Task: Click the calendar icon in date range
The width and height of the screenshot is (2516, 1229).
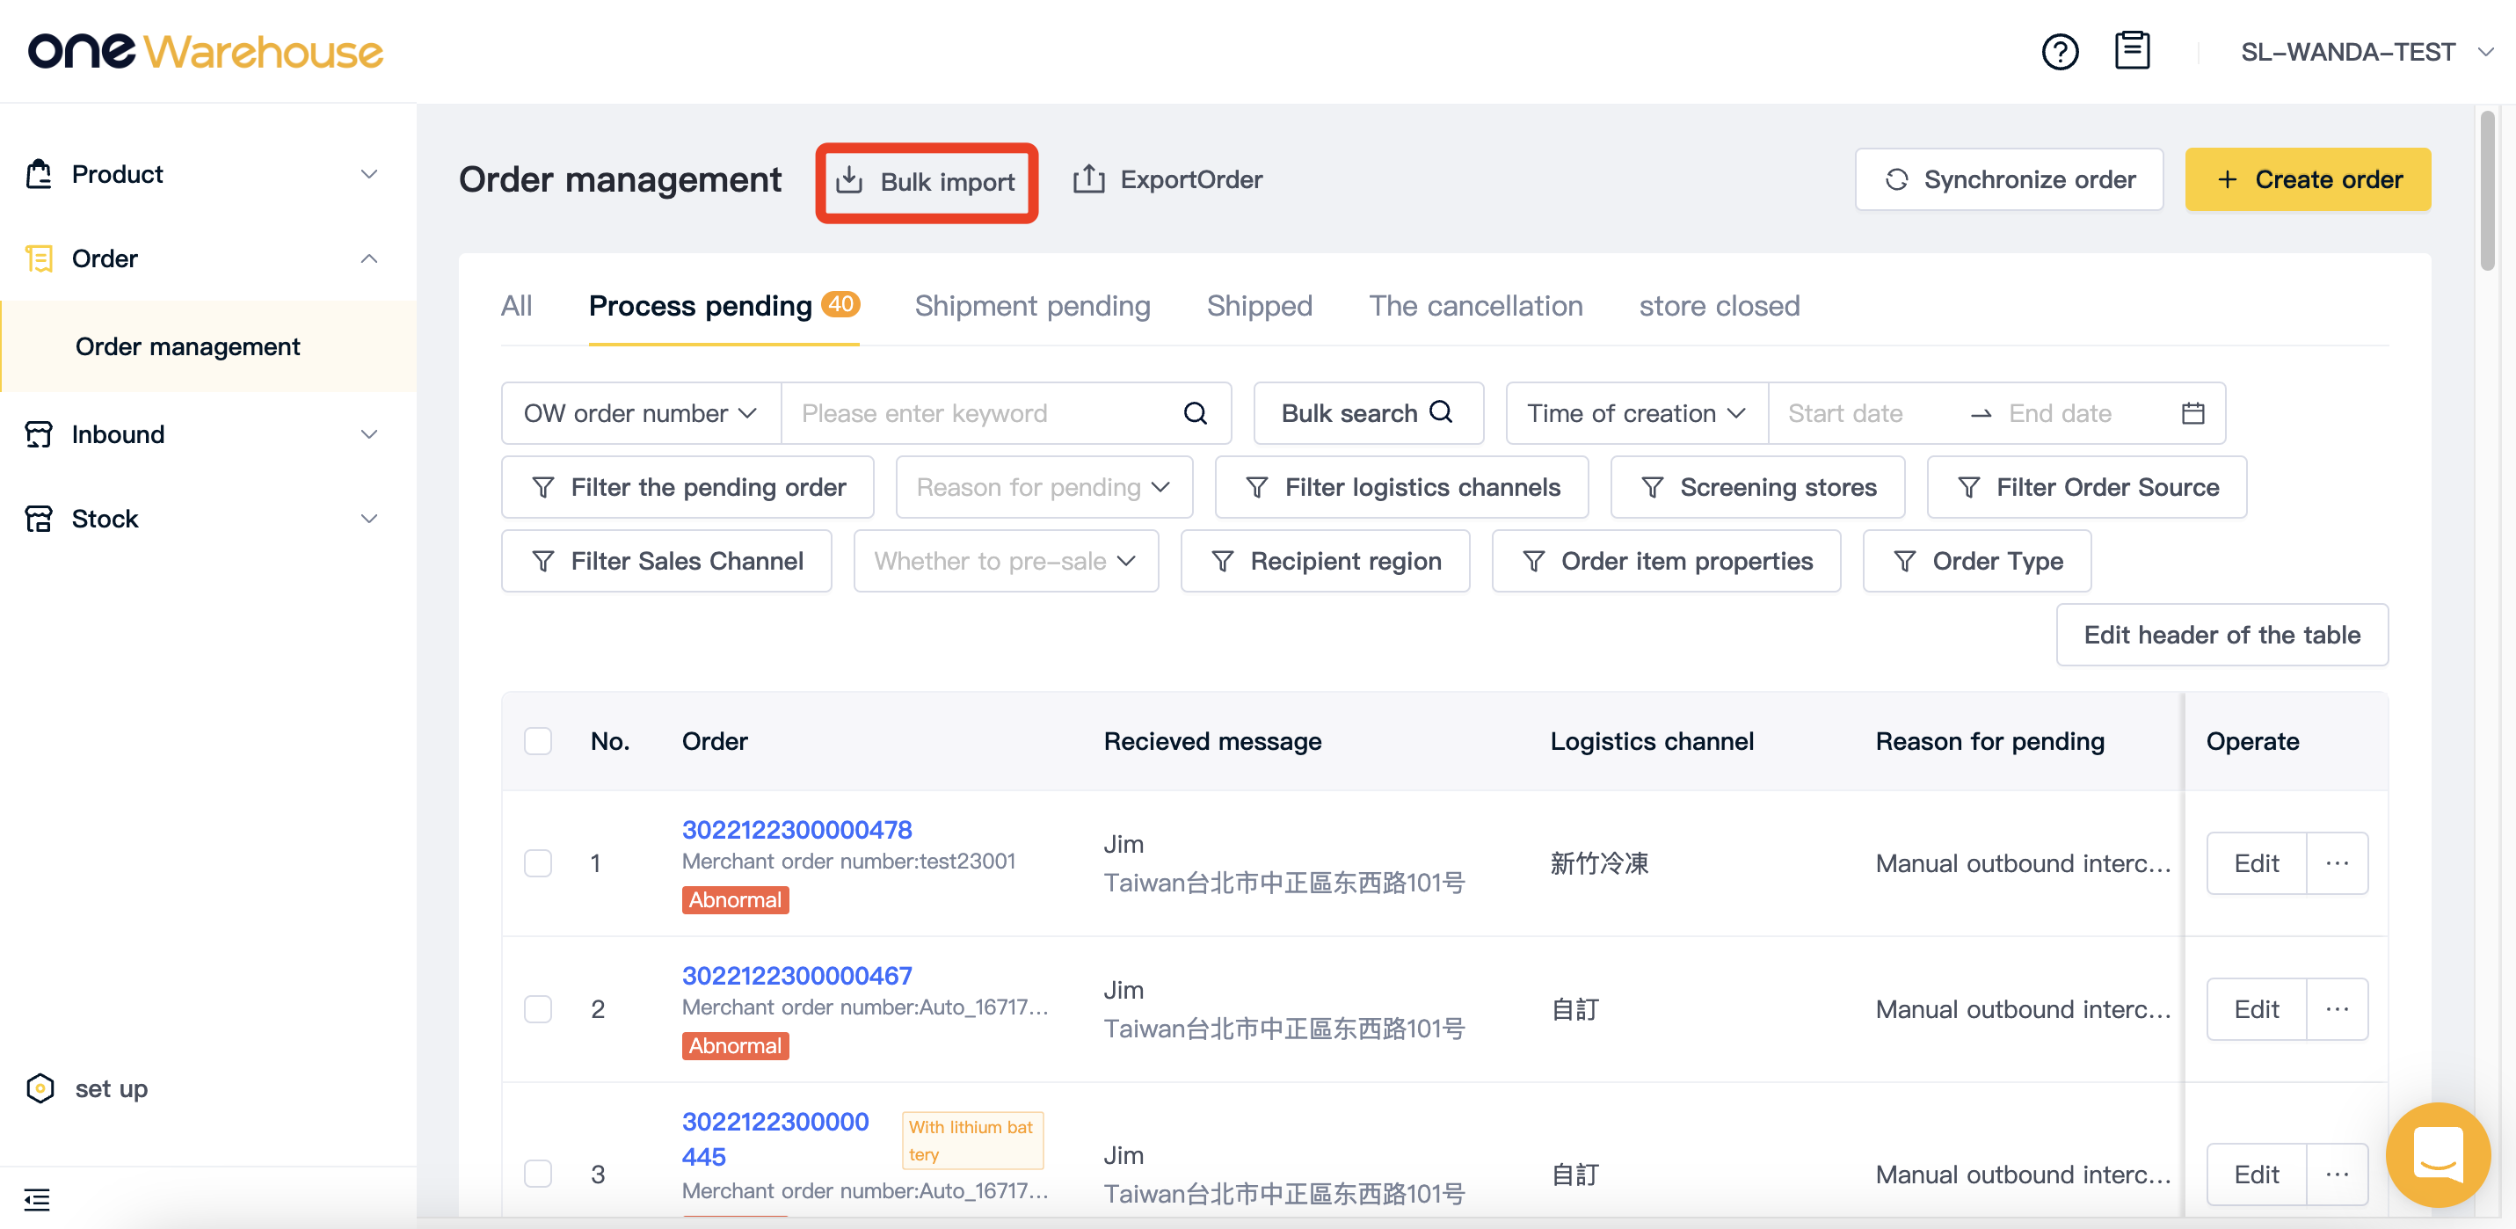Action: point(2192,413)
